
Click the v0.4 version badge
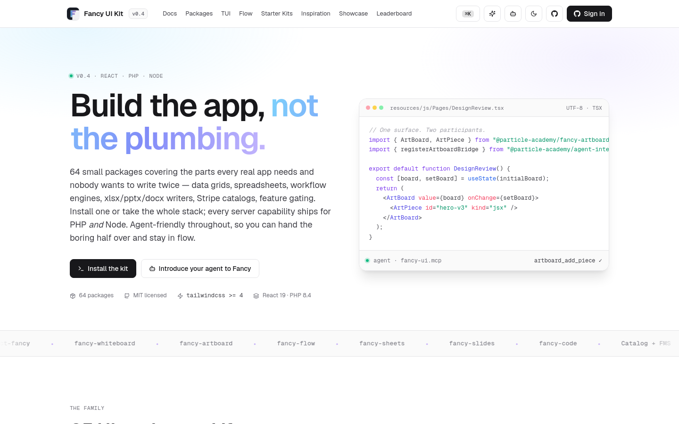(138, 14)
